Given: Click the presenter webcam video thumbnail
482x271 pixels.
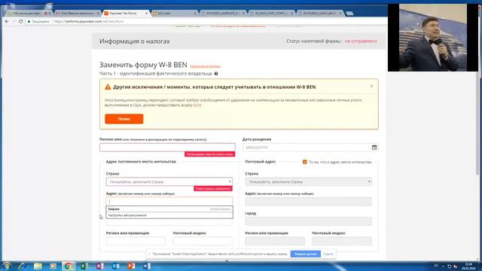Looking at the screenshot, I should coord(433,38).
